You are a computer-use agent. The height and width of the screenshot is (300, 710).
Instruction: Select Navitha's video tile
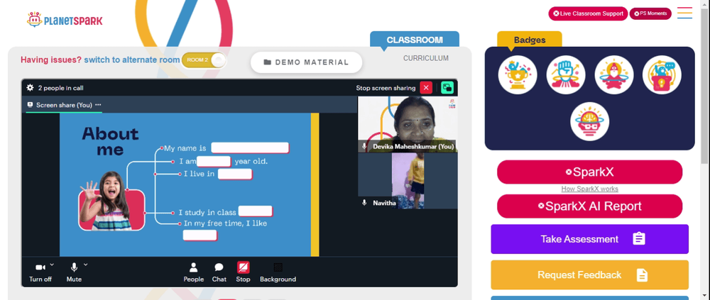[x=408, y=181]
